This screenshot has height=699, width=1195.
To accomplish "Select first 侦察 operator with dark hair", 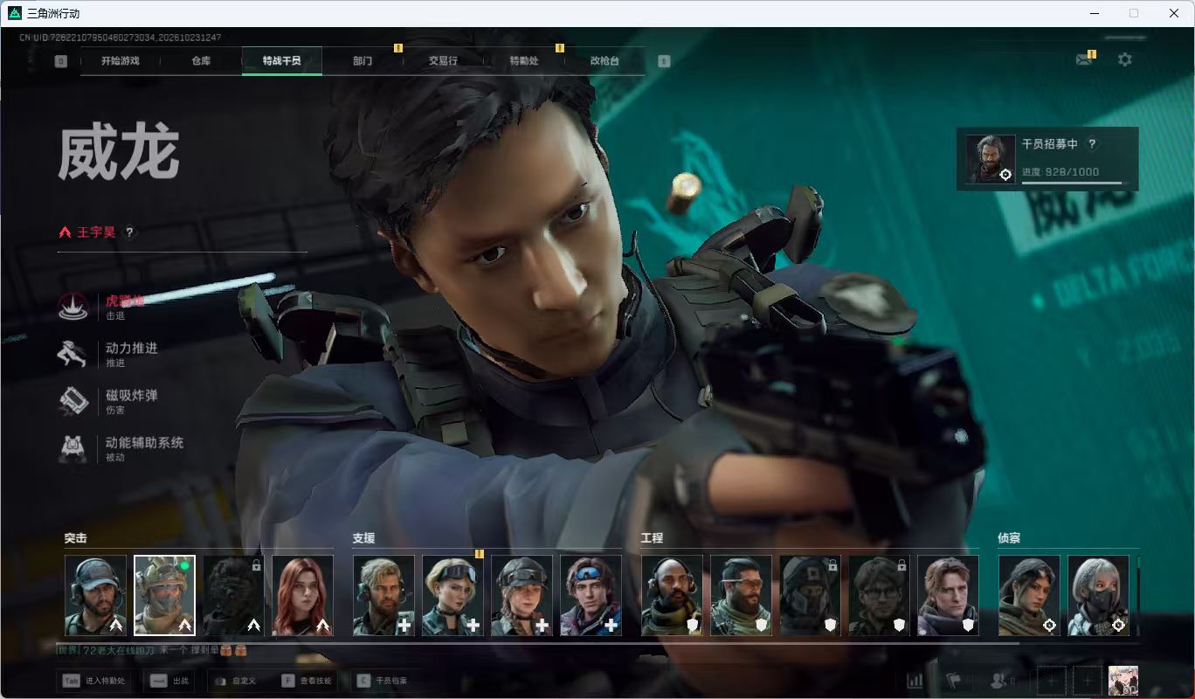I will 1029,595.
